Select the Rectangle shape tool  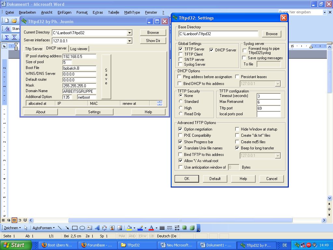point(74,228)
